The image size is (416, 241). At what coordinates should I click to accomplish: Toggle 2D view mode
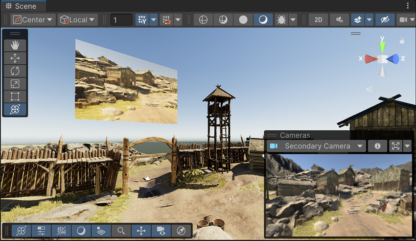318,20
